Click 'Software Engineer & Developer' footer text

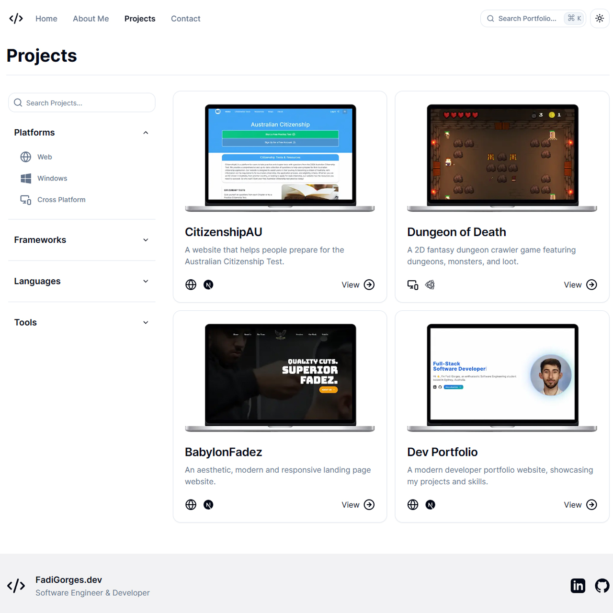point(92,593)
